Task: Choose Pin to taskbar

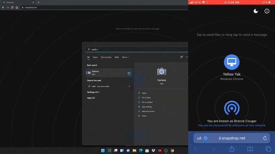Action: click(147, 102)
